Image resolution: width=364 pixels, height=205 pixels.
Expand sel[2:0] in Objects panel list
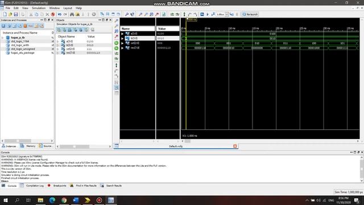click(x=58, y=49)
